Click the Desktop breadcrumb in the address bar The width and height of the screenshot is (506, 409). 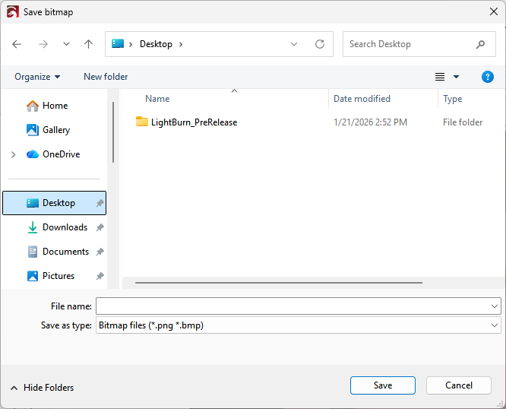156,44
